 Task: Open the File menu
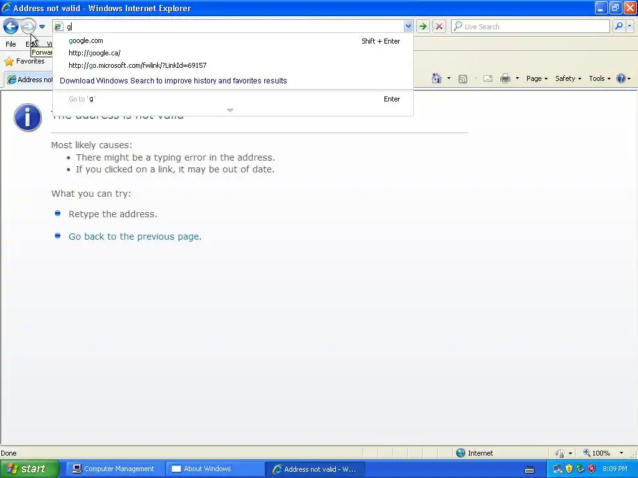11,44
